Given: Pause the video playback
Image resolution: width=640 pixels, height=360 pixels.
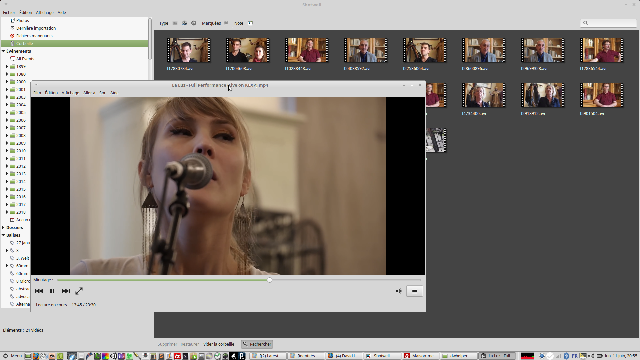Looking at the screenshot, I should (x=52, y=291).
